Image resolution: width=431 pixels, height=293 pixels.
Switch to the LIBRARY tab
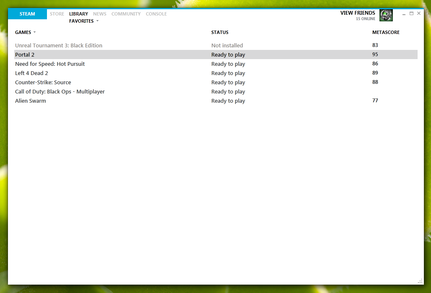pos(79,14)
